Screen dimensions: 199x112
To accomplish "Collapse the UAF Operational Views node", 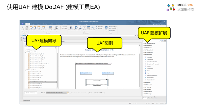I will [x=25, y=52].
